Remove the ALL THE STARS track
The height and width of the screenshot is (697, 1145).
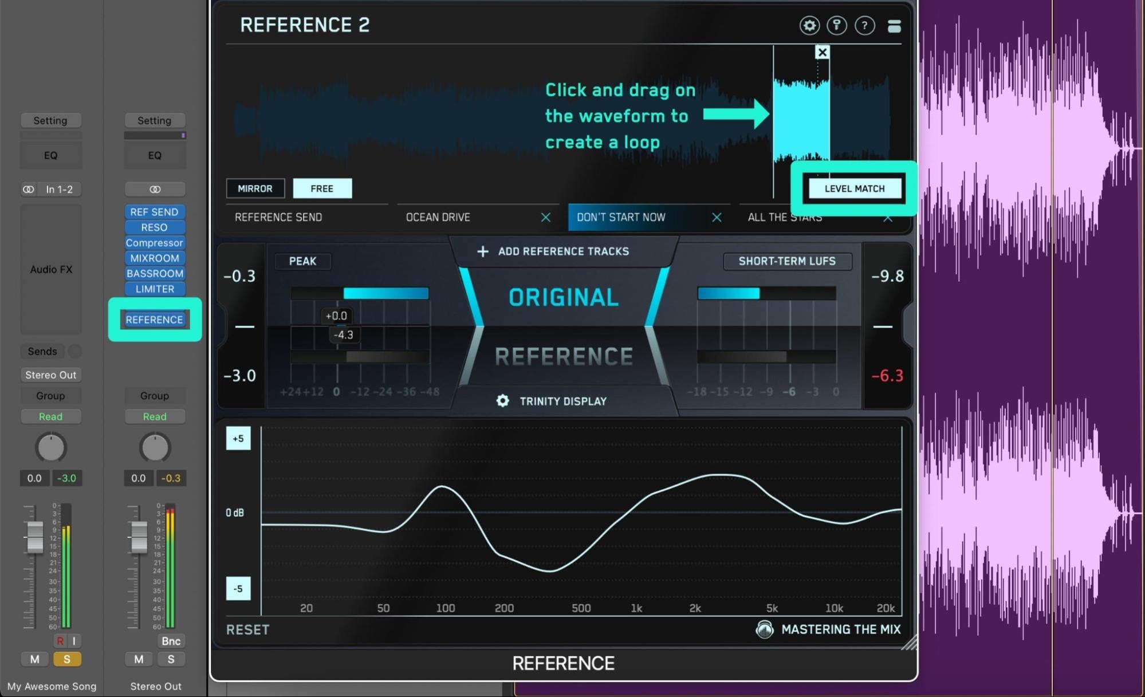click(888, 218)
